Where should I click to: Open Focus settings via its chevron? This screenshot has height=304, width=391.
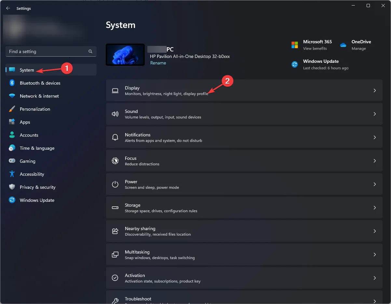pyautogui.click(x=375, y=161)
